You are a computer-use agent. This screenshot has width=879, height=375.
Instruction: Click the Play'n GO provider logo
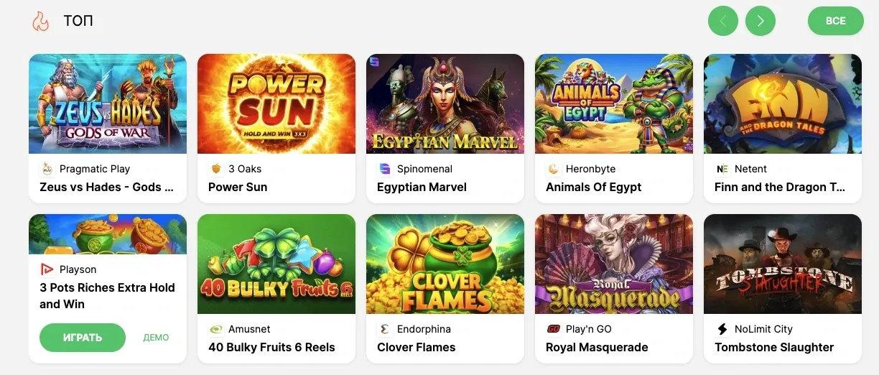[x=553, y=329]
